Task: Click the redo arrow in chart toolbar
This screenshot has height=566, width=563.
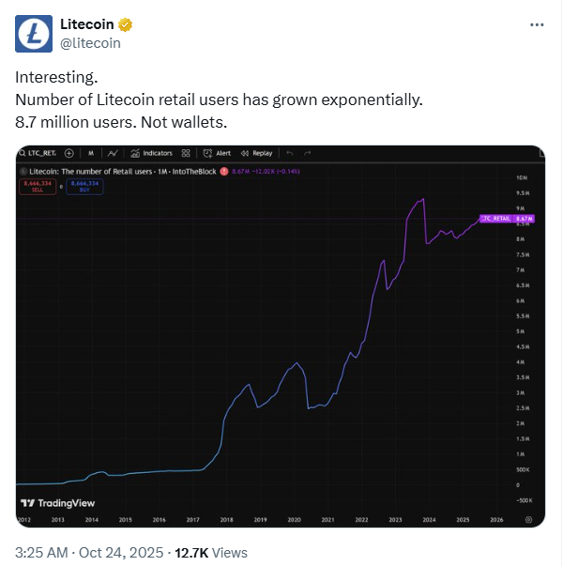Action: tap(307, 153)
